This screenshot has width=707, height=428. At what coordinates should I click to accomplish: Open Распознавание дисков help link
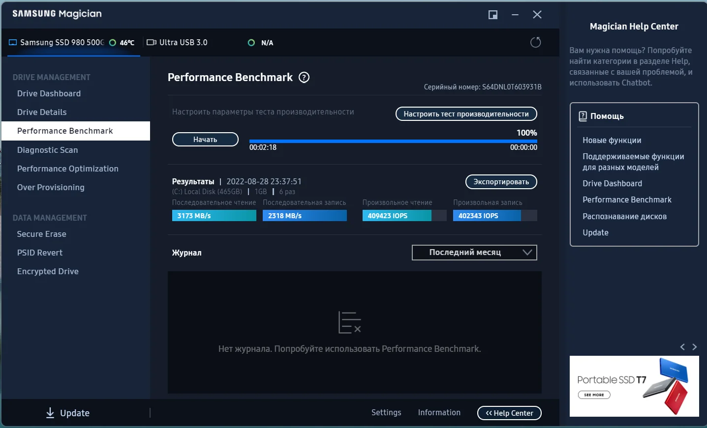click(x=624, y=216)
